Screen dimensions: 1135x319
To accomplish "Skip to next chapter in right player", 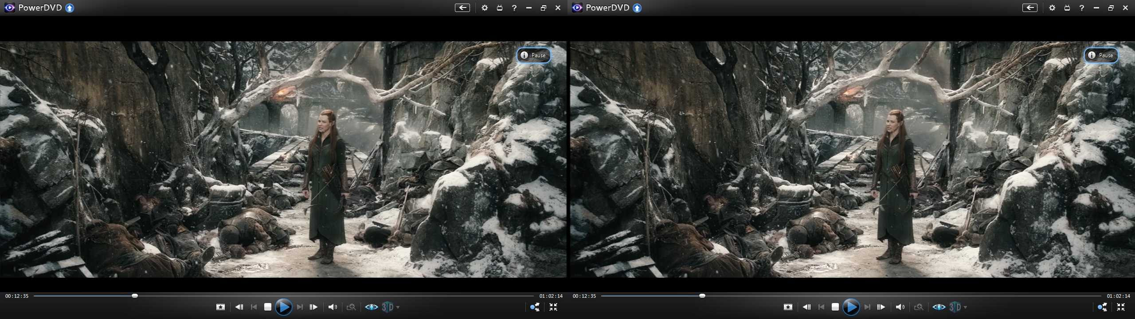I will click(868, 307).
